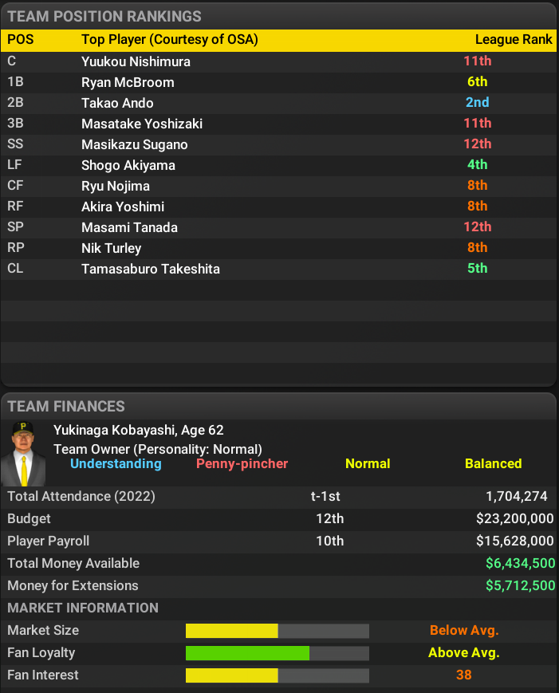The image size is (559, 693).
Task: Click the green Fan Loyalty bar
Action: pos(247,653)
